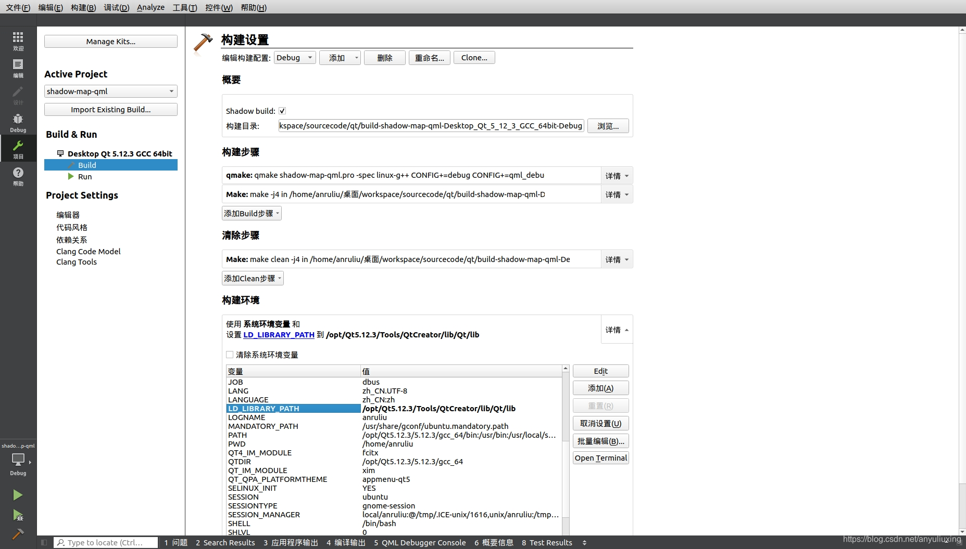The image size is (966, 549).
Task: Click the Open Terminal button
Action: [600, 458]
